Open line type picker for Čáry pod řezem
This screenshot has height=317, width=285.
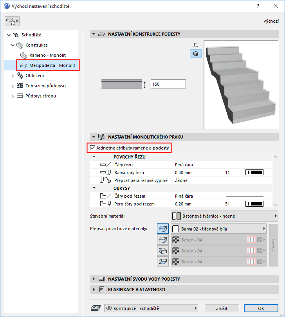tap(245, 196)
